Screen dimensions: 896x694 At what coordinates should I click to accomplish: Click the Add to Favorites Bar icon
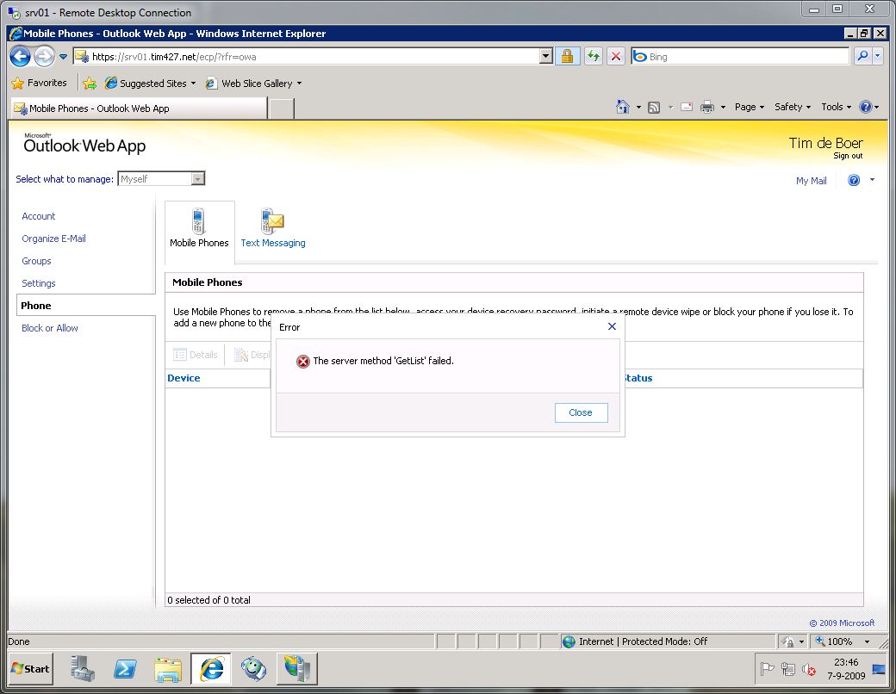tap(89, 84)
